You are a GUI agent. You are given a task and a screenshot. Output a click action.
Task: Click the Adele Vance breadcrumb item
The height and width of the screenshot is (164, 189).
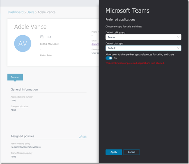pyautogui.click(x=46, y=12)
